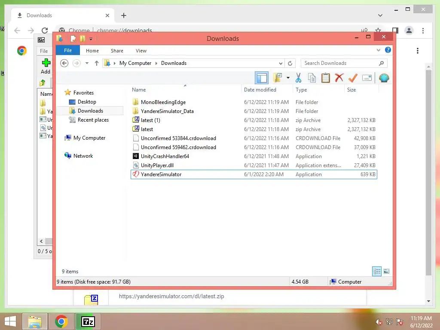Viewport: 440px width, 330px height.
Task: Expand the ribbon with the chevron
Action: click(378, 50)
